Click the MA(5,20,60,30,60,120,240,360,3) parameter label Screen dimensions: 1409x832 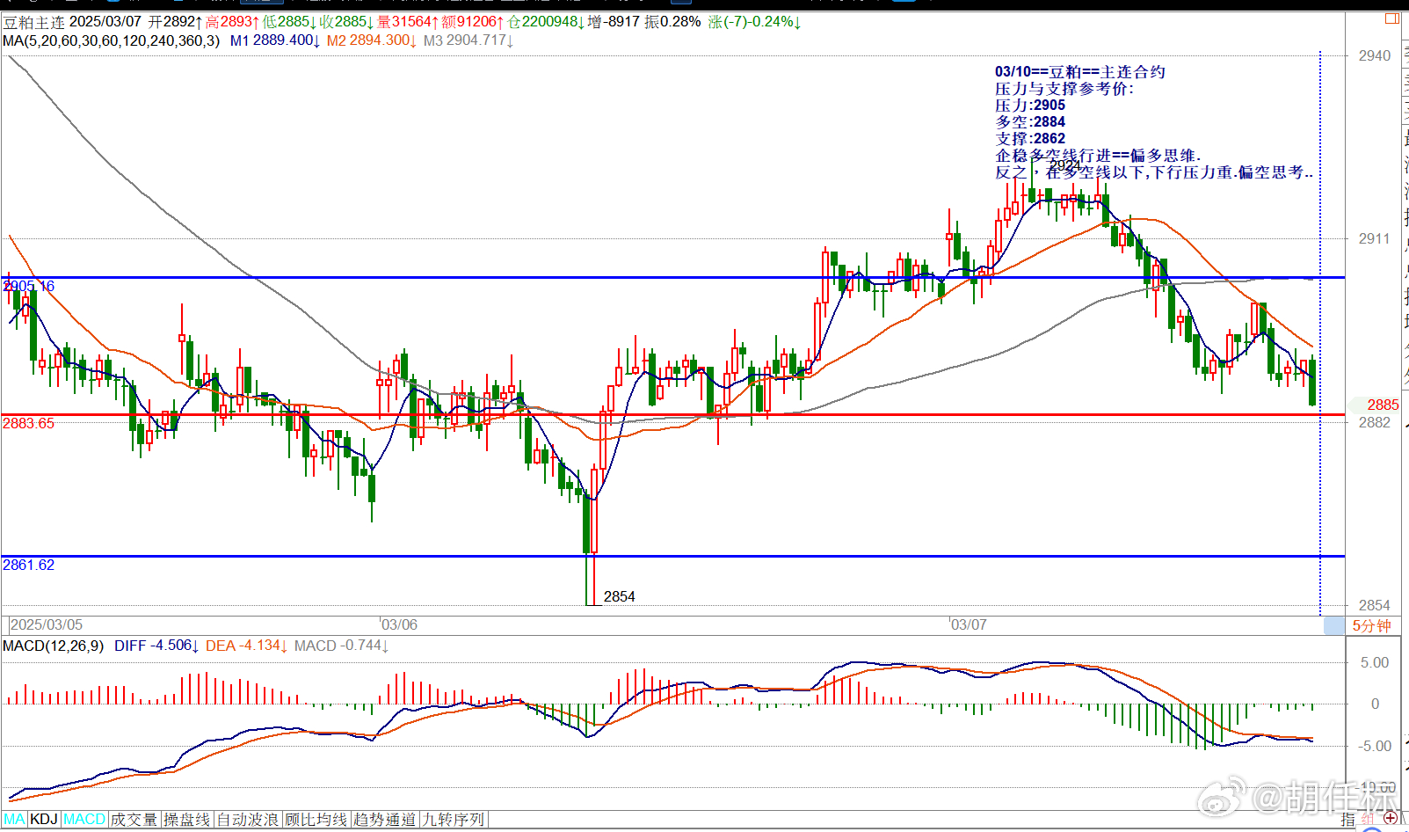pos(111,40)
